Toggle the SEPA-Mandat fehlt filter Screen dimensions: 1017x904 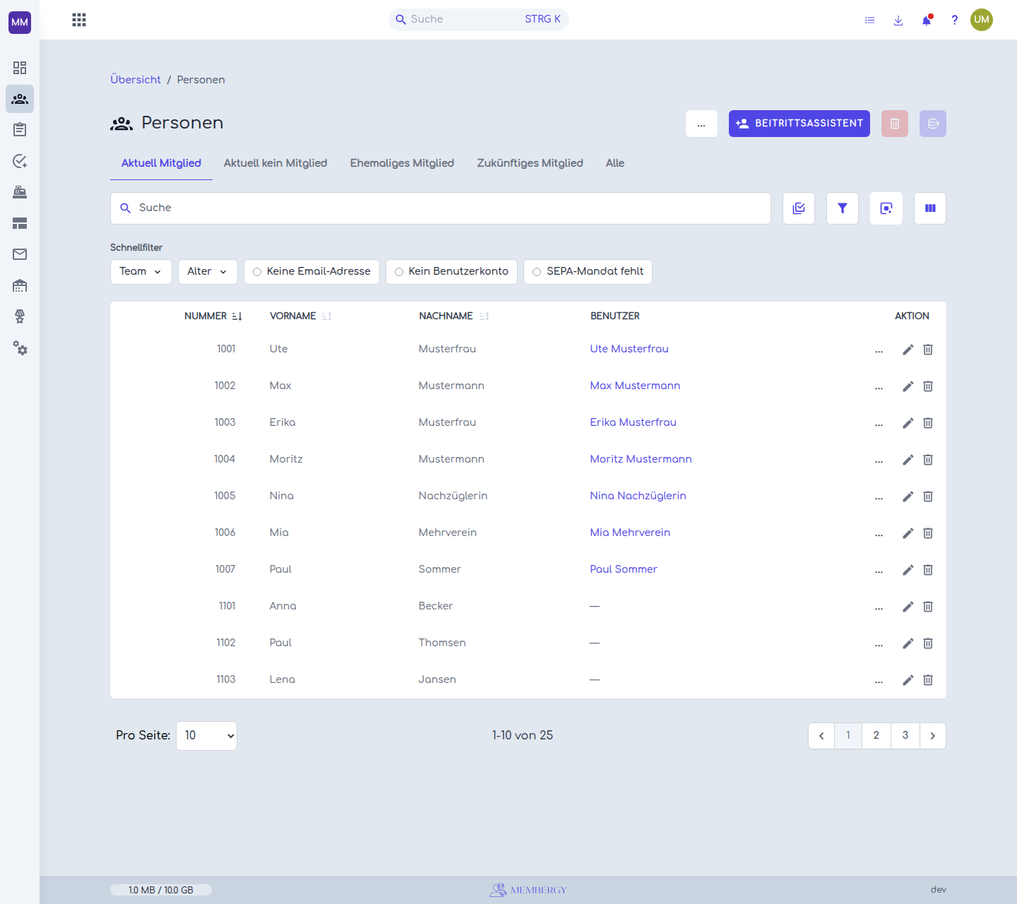pyautogui.click(x=588, y=272)
